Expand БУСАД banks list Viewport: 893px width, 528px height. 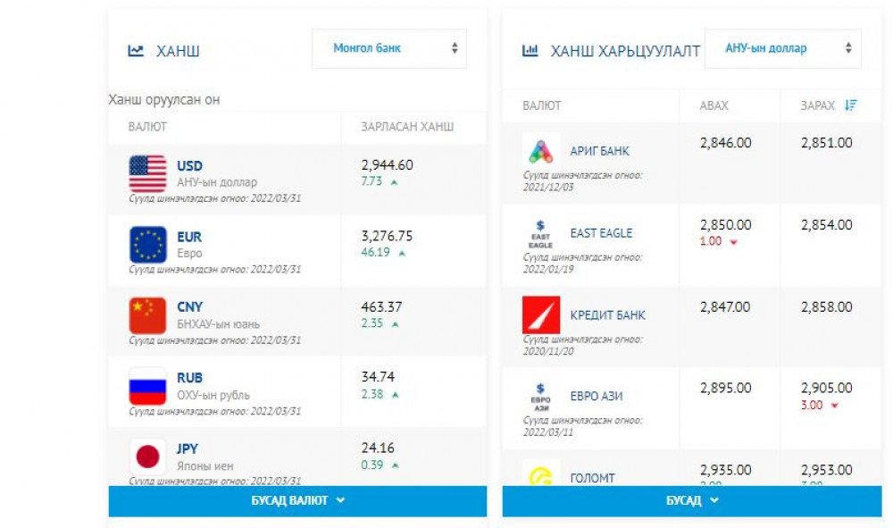pyautogui.click(x=691, y=500)
